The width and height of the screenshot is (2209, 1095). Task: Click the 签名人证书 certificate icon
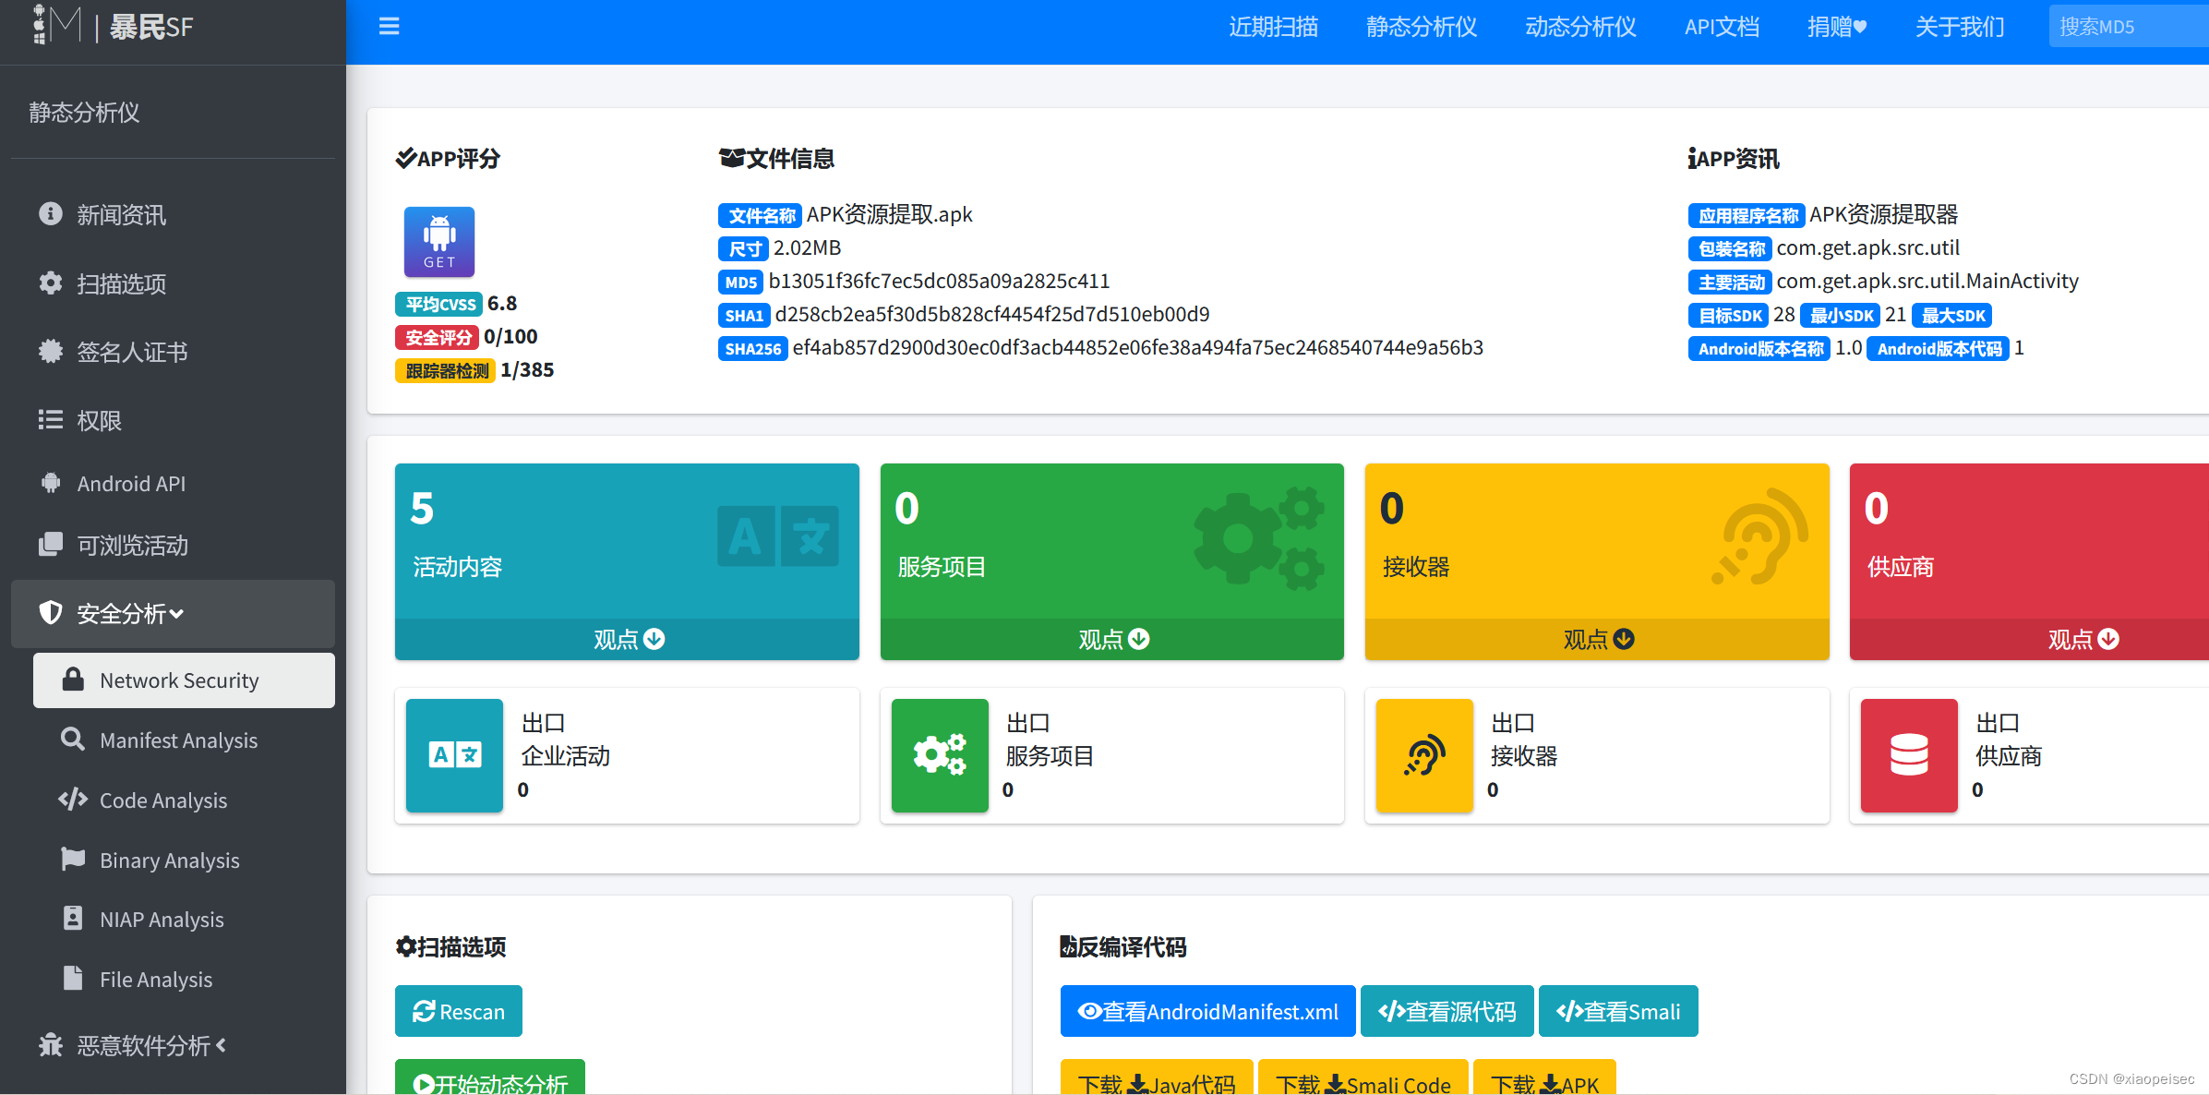[x=51, y=351]
